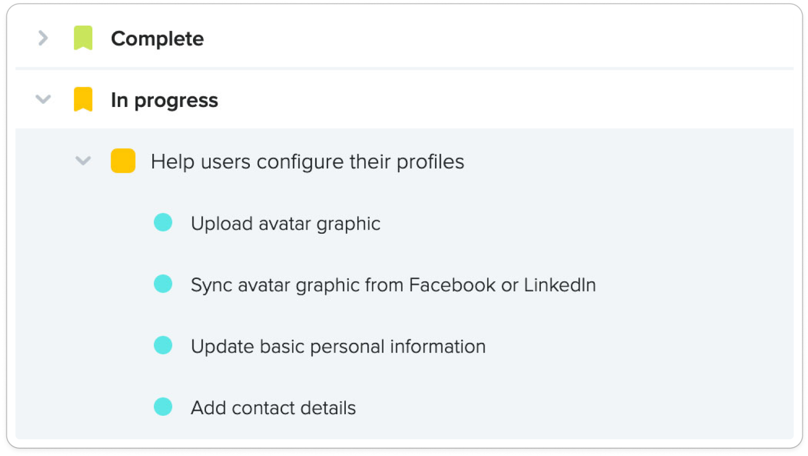Collapse the In progress section chevron

(x=43, y=99)
